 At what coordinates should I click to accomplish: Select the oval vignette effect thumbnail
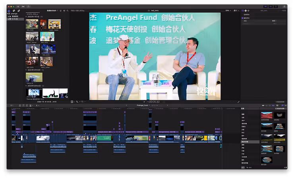coord(267,160)
